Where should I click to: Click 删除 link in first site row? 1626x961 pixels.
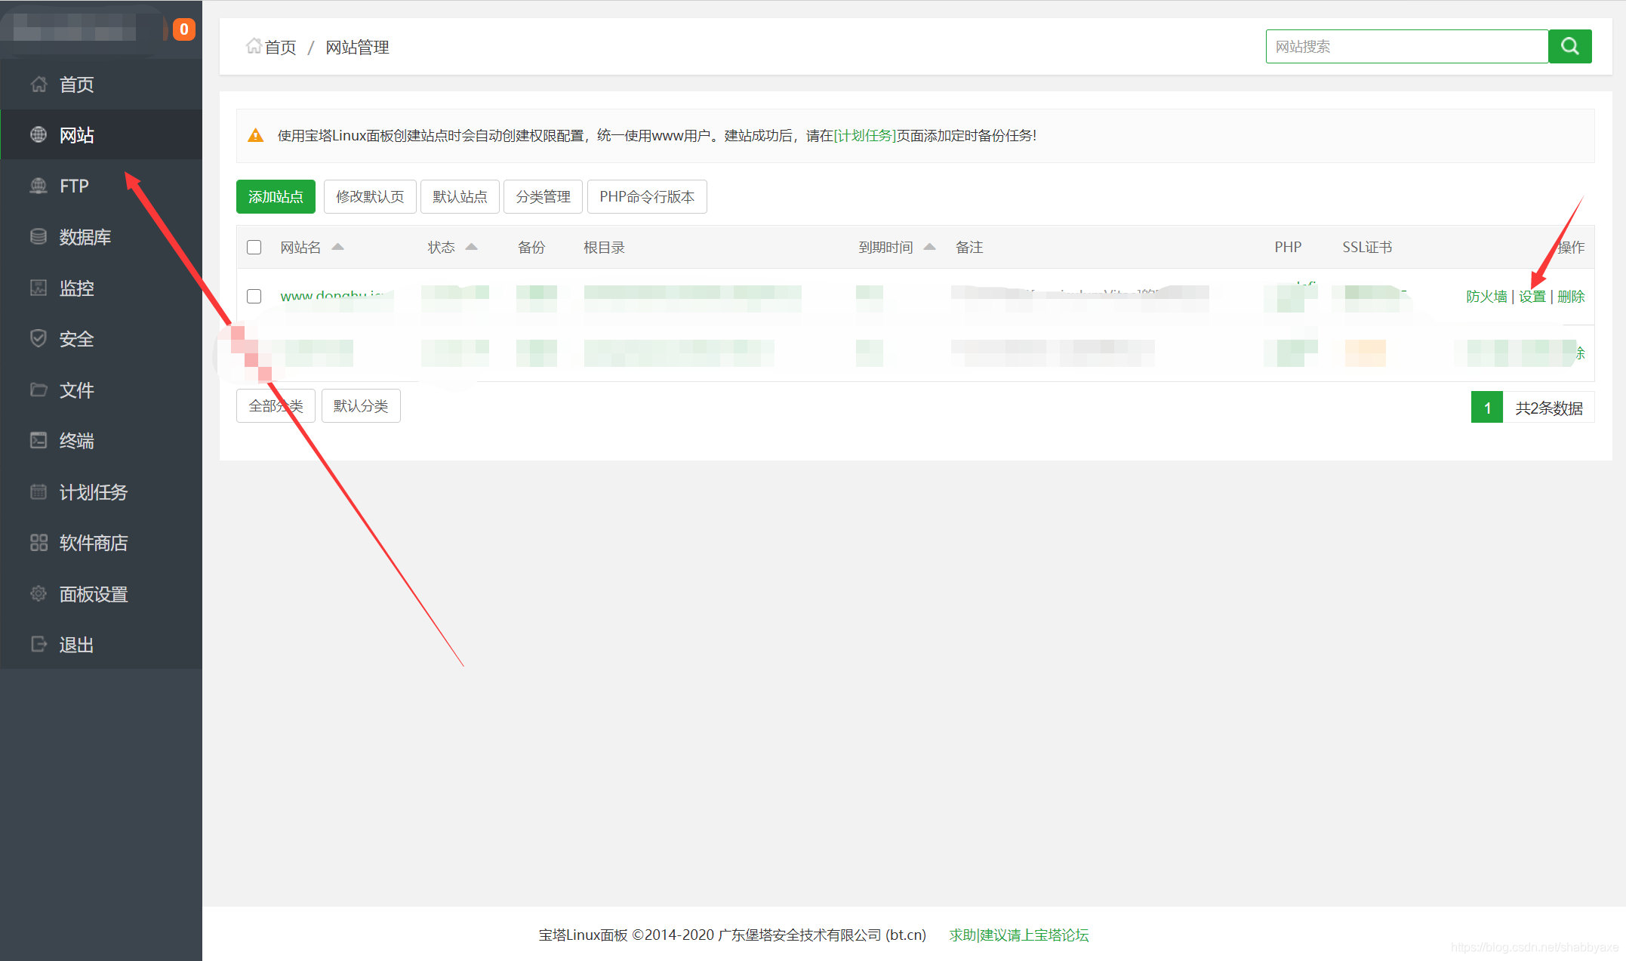(x=1571, y=297)
